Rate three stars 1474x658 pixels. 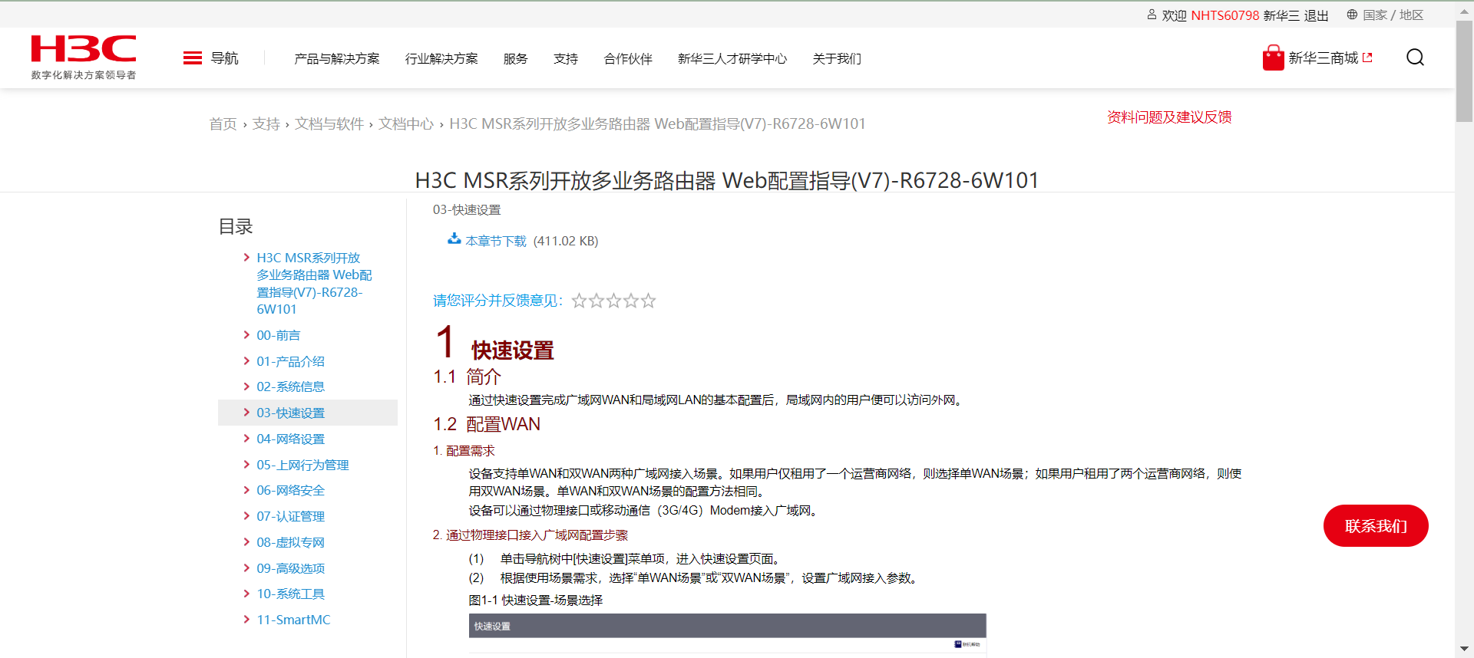(x=613, y=301)
